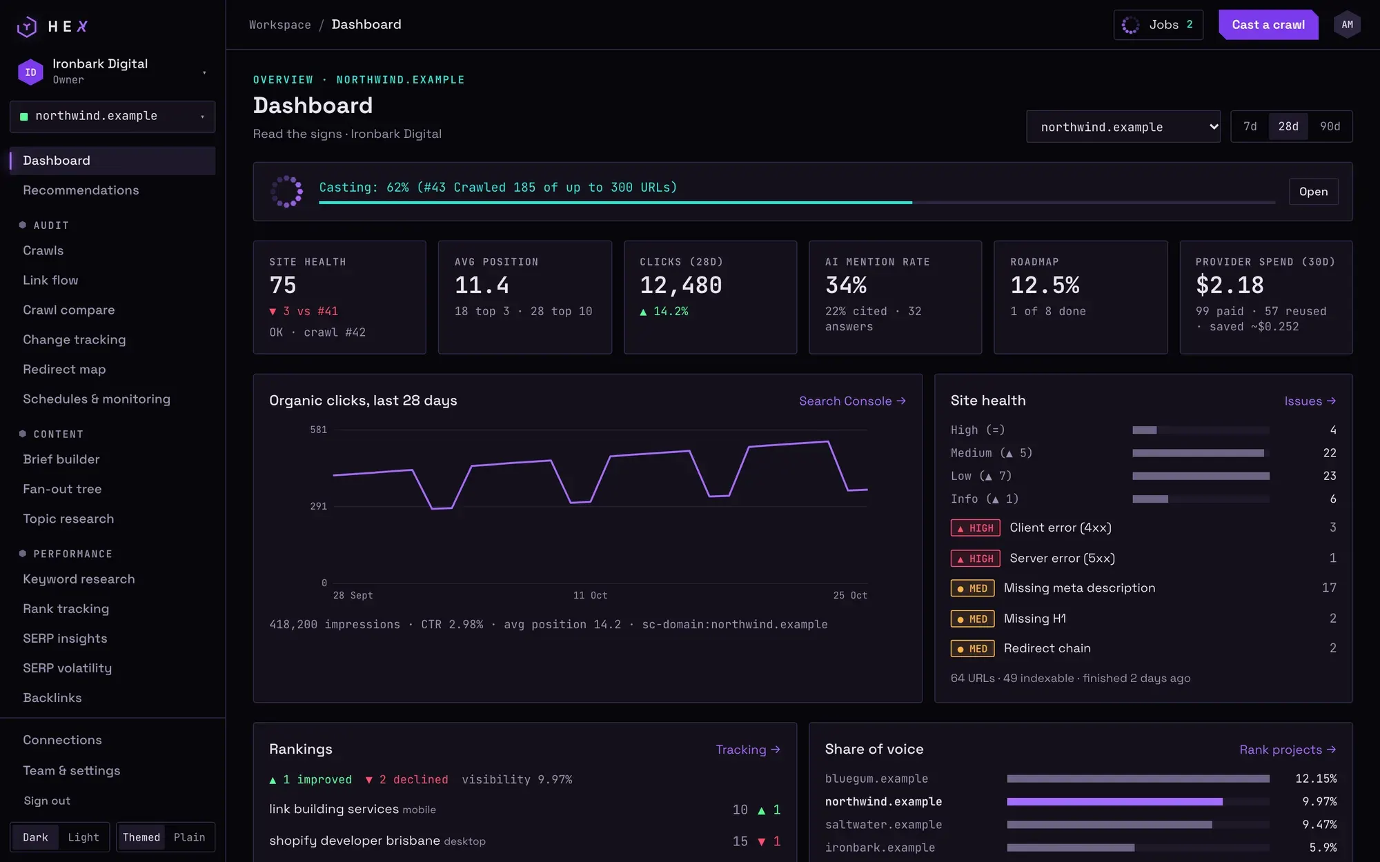Click the casting progress spinner icon

coord(286,192)
